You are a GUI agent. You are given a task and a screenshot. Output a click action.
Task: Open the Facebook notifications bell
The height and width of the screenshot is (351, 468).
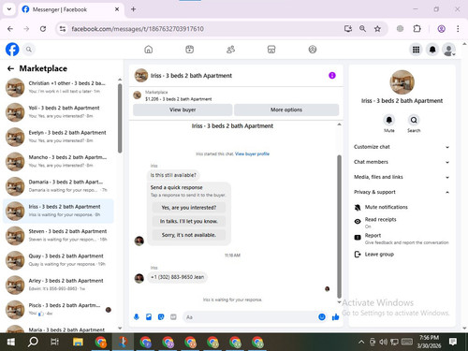click(x=432, y=50)
